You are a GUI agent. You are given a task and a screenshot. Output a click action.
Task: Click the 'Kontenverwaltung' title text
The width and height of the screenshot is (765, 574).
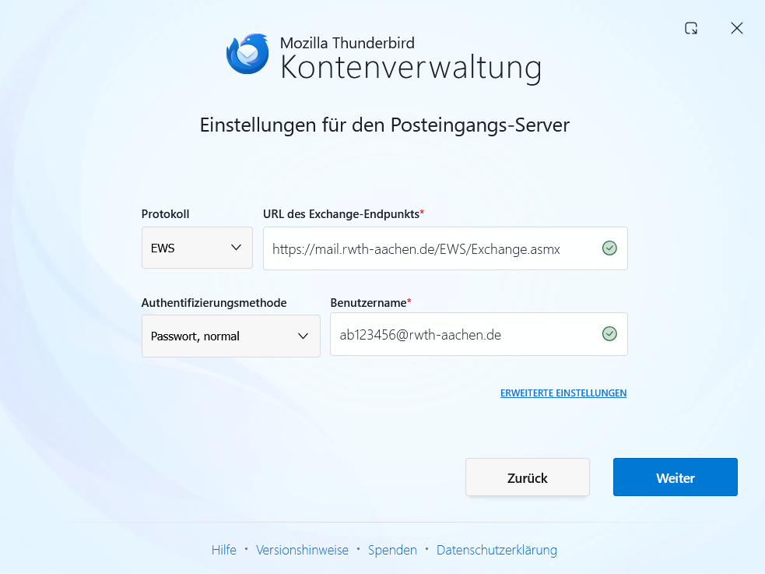point(411,68)
